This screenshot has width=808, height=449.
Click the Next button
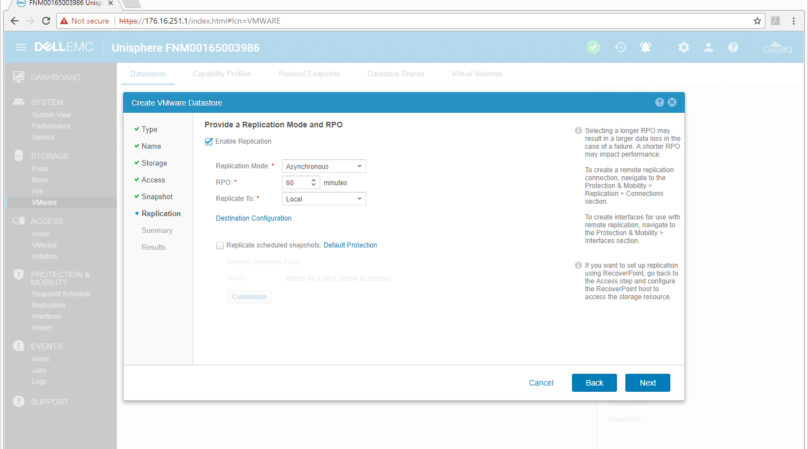648,383
